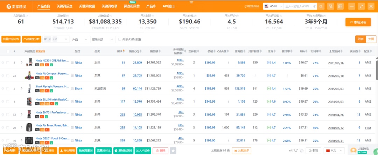Click the 加载更多 button

(x=241, y=151)
